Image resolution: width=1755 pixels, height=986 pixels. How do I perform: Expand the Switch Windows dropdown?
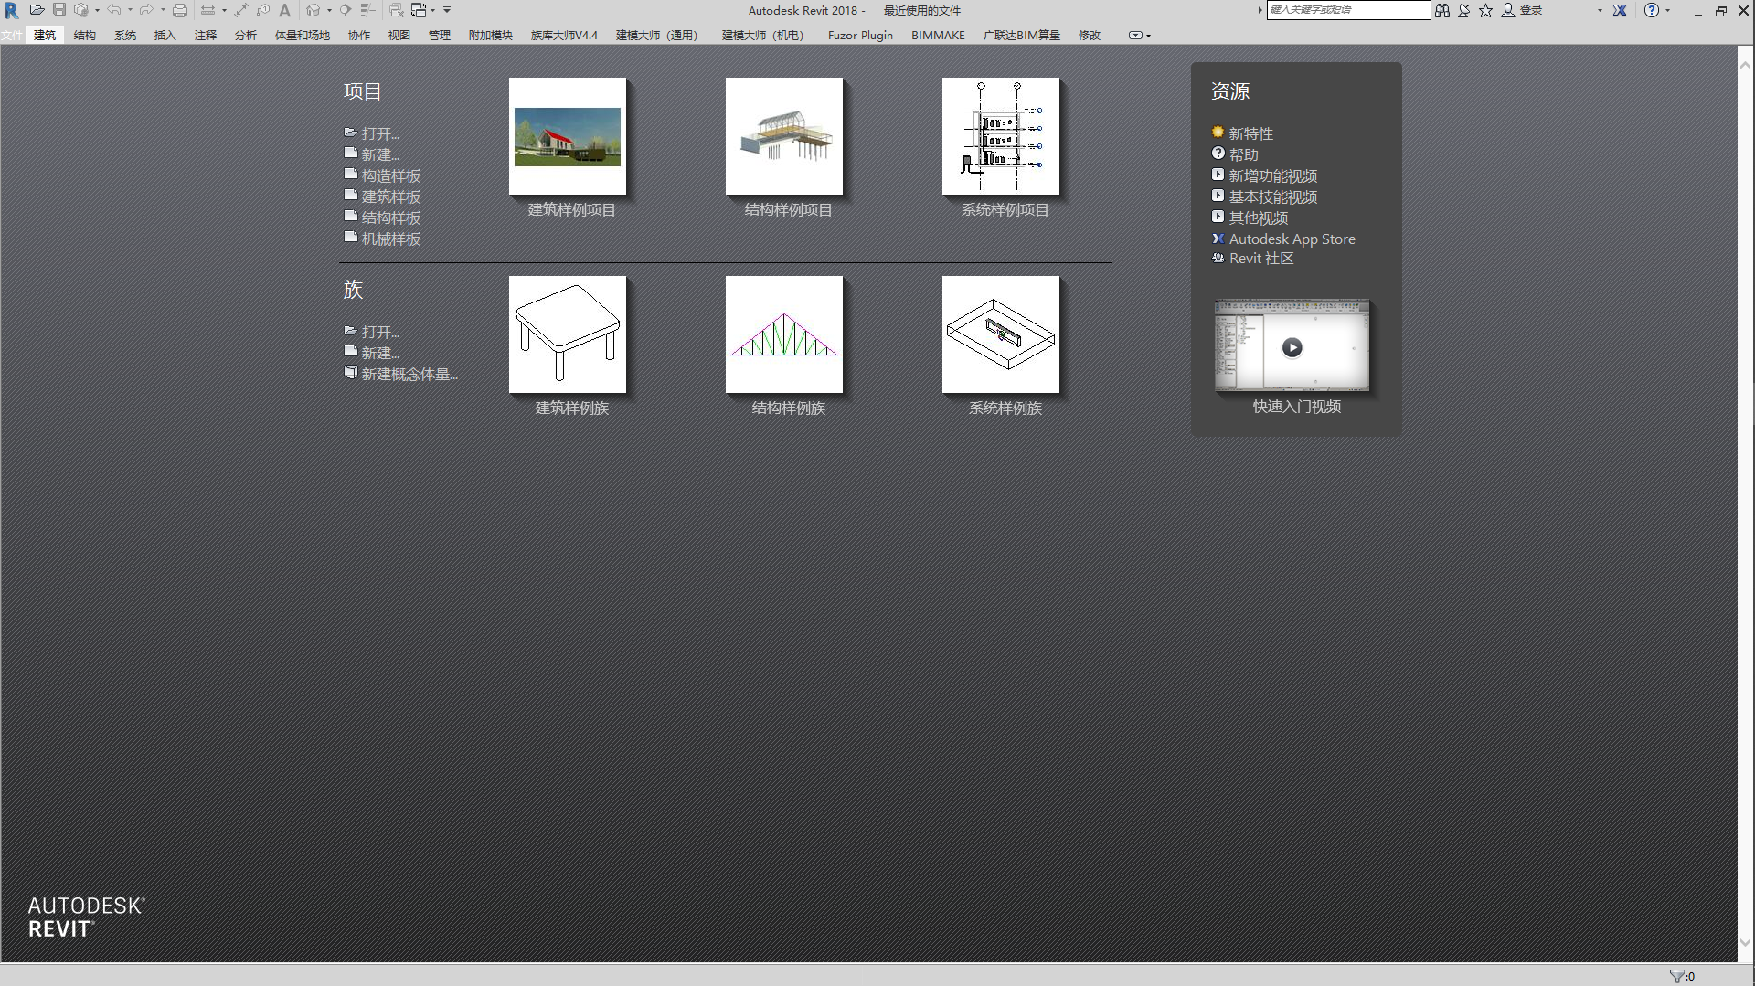[x=432, y=10]
